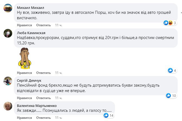
Task: Open Валентина Мартыненко's avatar
Action: point(7,106)
